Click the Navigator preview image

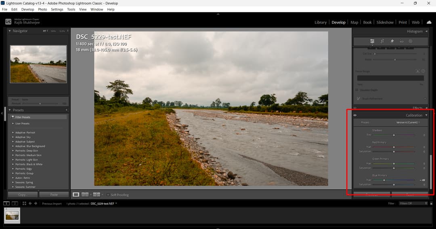click(38, 64)
